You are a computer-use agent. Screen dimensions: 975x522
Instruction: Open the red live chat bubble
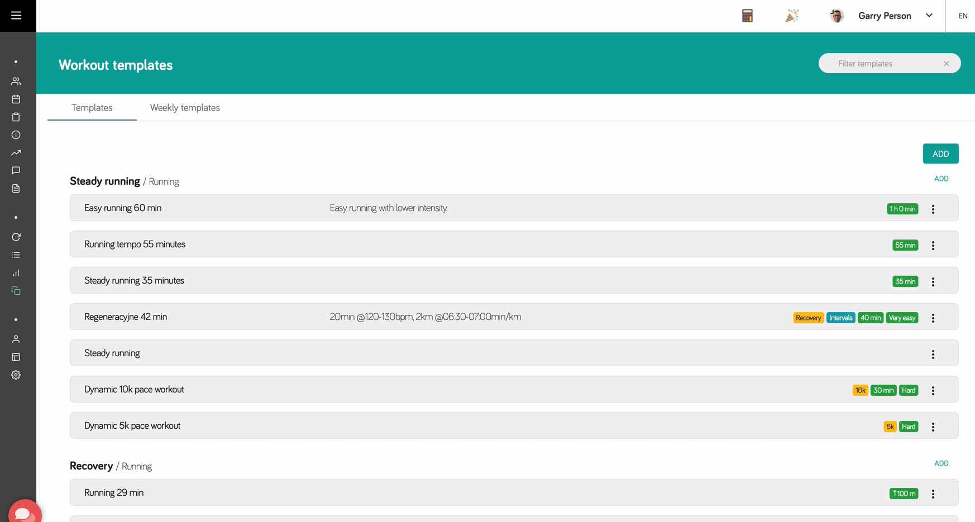click(x=23, y=513)
